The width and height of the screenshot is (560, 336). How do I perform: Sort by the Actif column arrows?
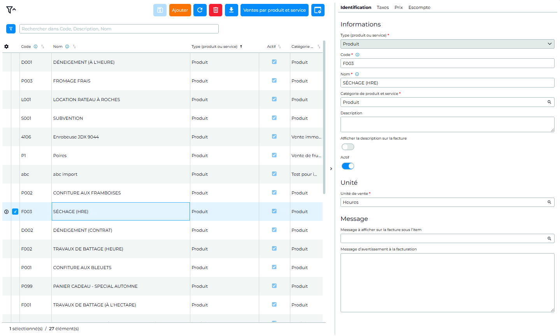click(x=279, y=47)
